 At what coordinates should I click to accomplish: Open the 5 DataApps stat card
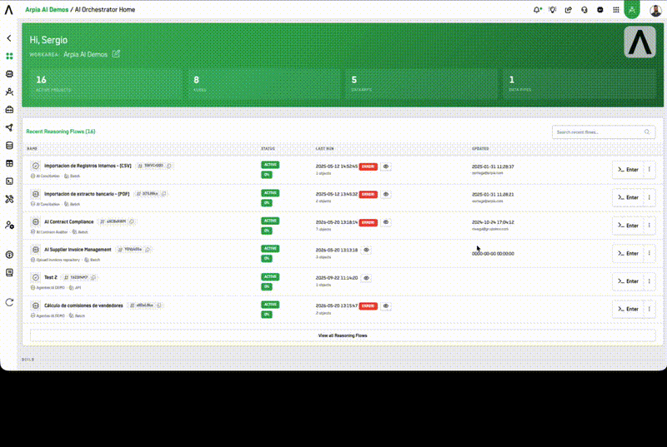pos(421,84)
